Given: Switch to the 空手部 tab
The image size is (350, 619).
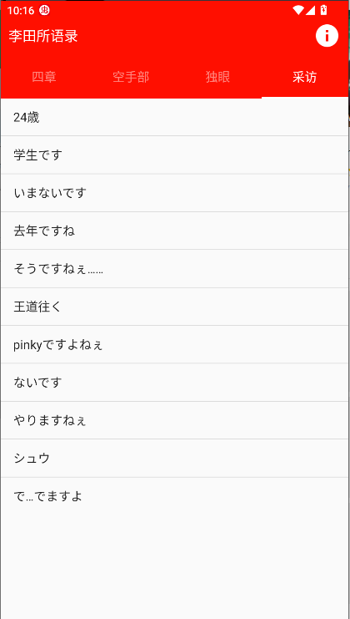Looking at the screenshot, I should [x=131, y=78].
